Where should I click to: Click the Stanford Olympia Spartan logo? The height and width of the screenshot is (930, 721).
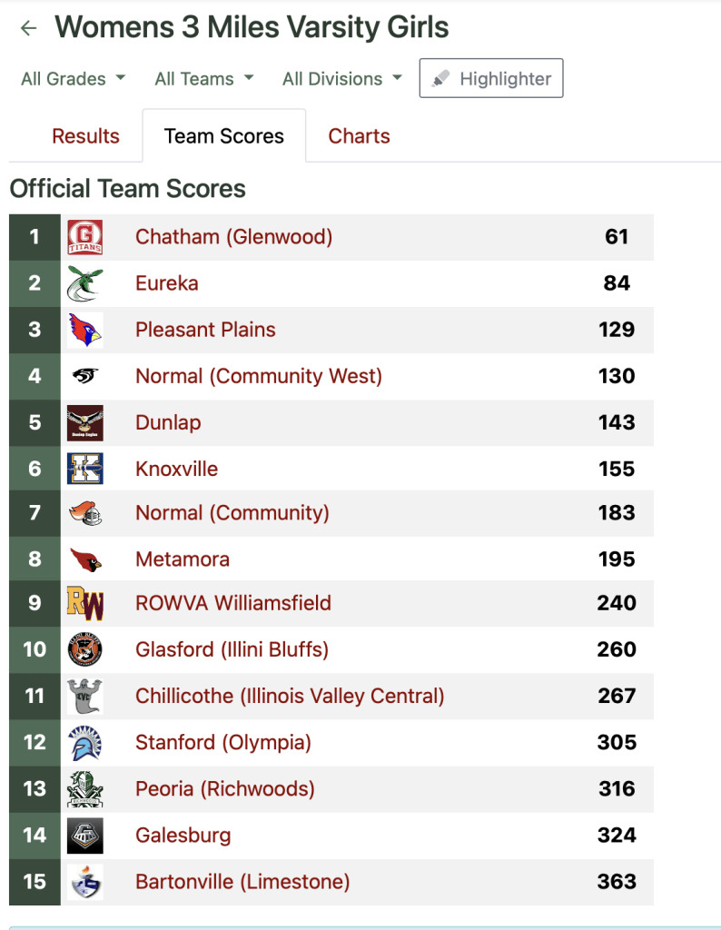pyautogui.click(x=85, y=742)
